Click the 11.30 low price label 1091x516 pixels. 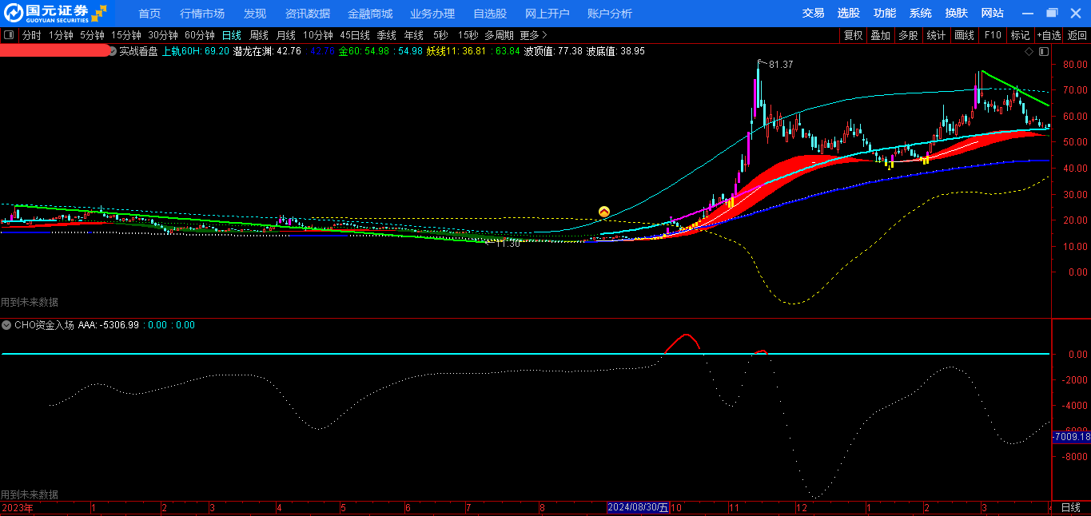(x=508, y=244)
